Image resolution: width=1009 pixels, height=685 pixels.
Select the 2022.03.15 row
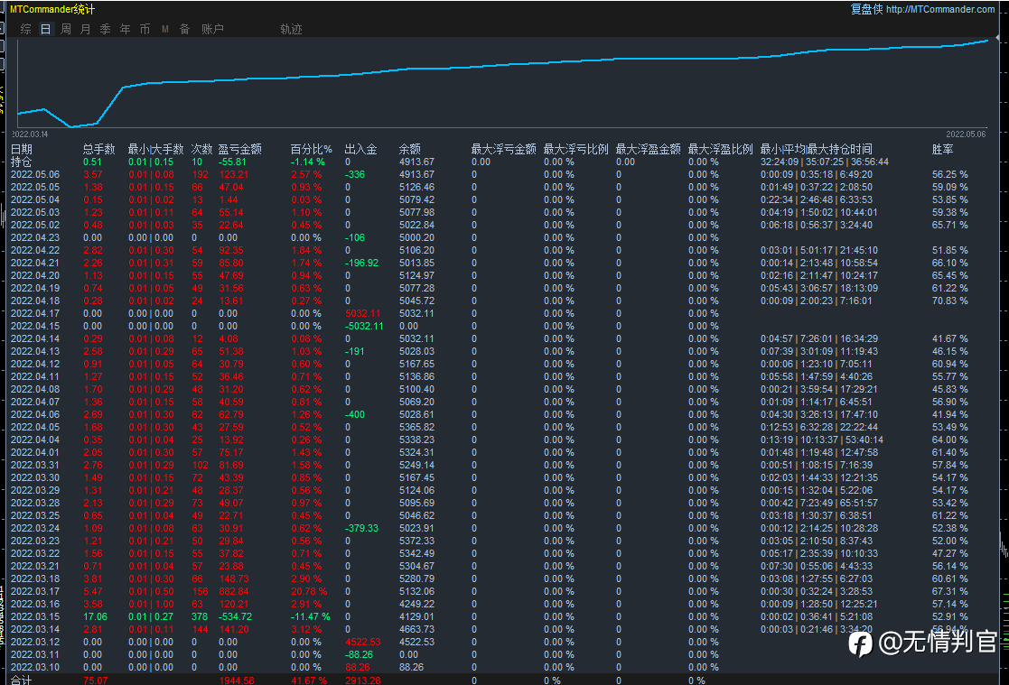[34, 616]
